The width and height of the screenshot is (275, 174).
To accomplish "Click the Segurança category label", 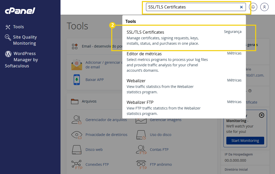I will click(x=233, y=32).
